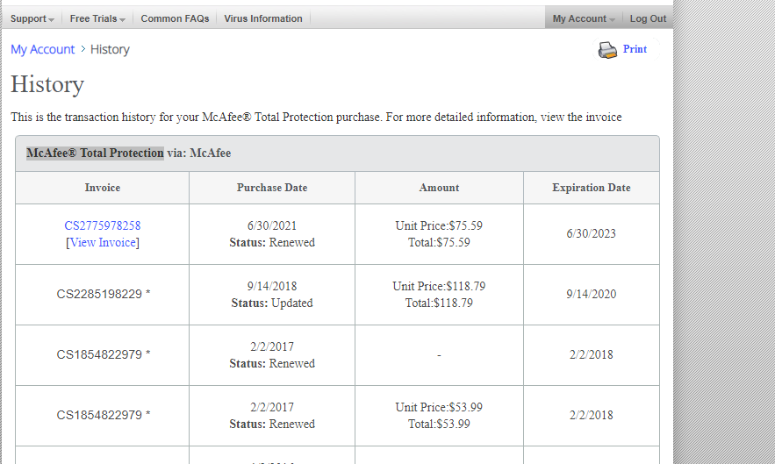Image resolution: width=775 pixels, height=464 pixels.
Task: Click the printer icon
Action: click(x=607, y=50)
